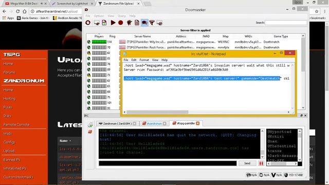This screenshot has height=185, width=329.
Task: Toggle the IRC chat bubbles icon
Action: coord(144,23)
